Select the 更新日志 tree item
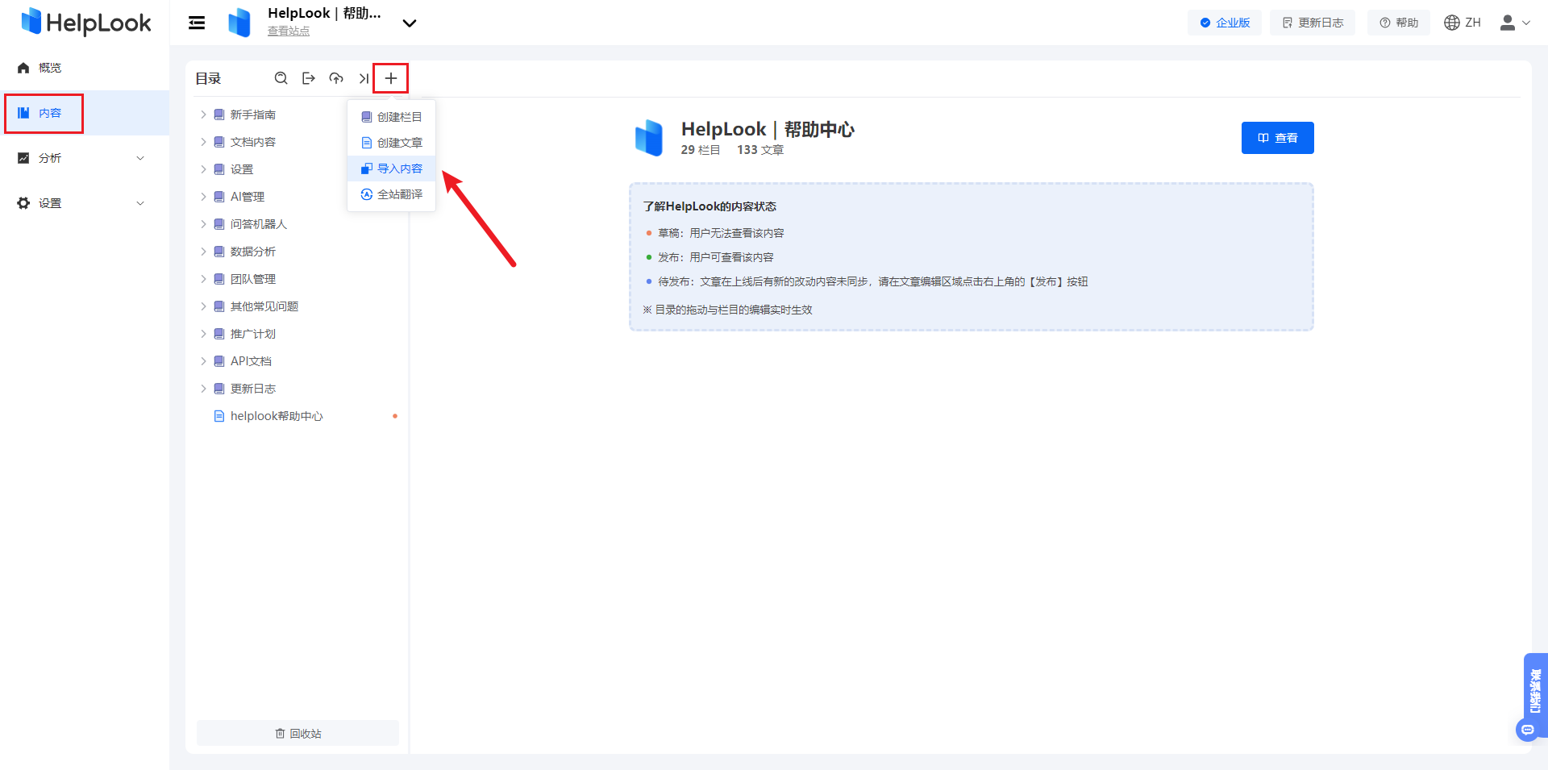 252,389
